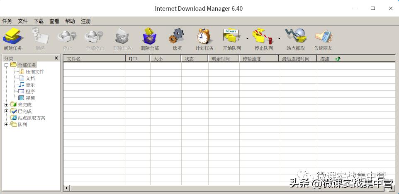Expand the 未完成 tree node
Screen dimensions: 399x194
pos(6,104)
